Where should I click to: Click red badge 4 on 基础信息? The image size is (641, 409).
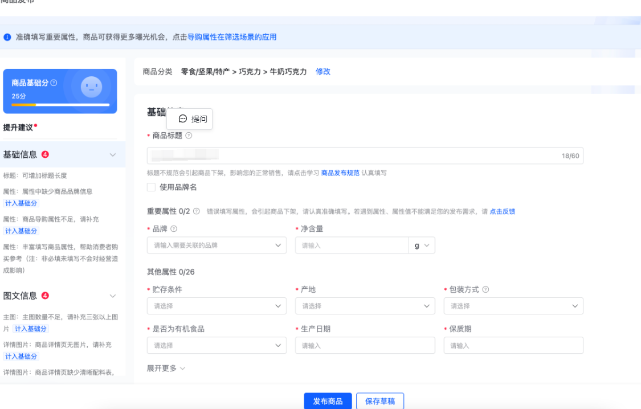[x=46, y=154]
